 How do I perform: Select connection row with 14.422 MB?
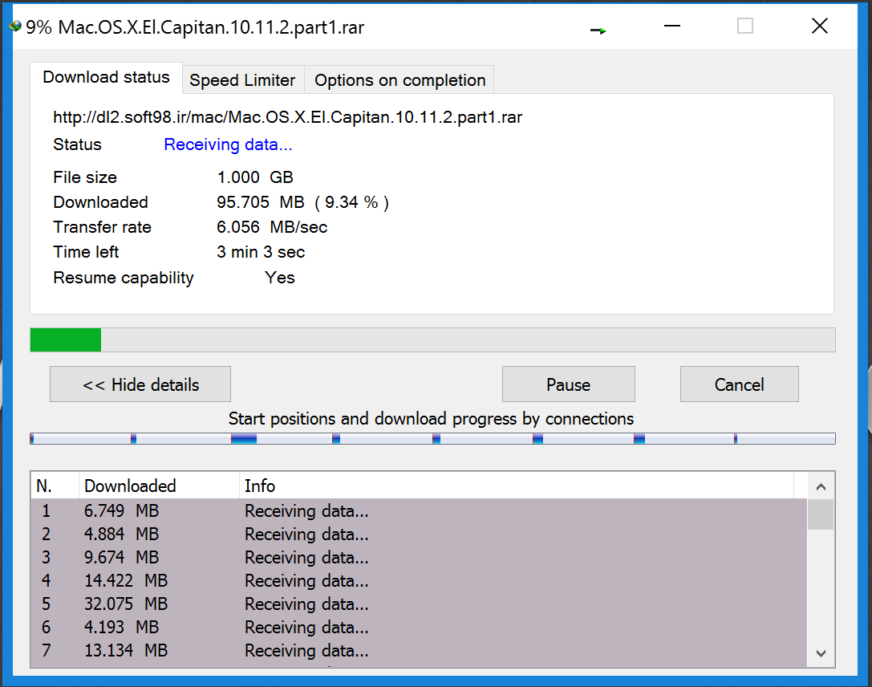pos(419,581)
